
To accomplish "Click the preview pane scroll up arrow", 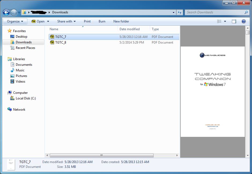I will pyautogui.click(x=247, y=28).
